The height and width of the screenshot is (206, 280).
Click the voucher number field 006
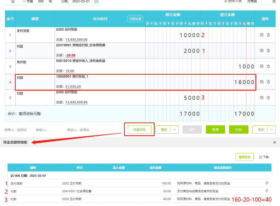pos(41,2)
